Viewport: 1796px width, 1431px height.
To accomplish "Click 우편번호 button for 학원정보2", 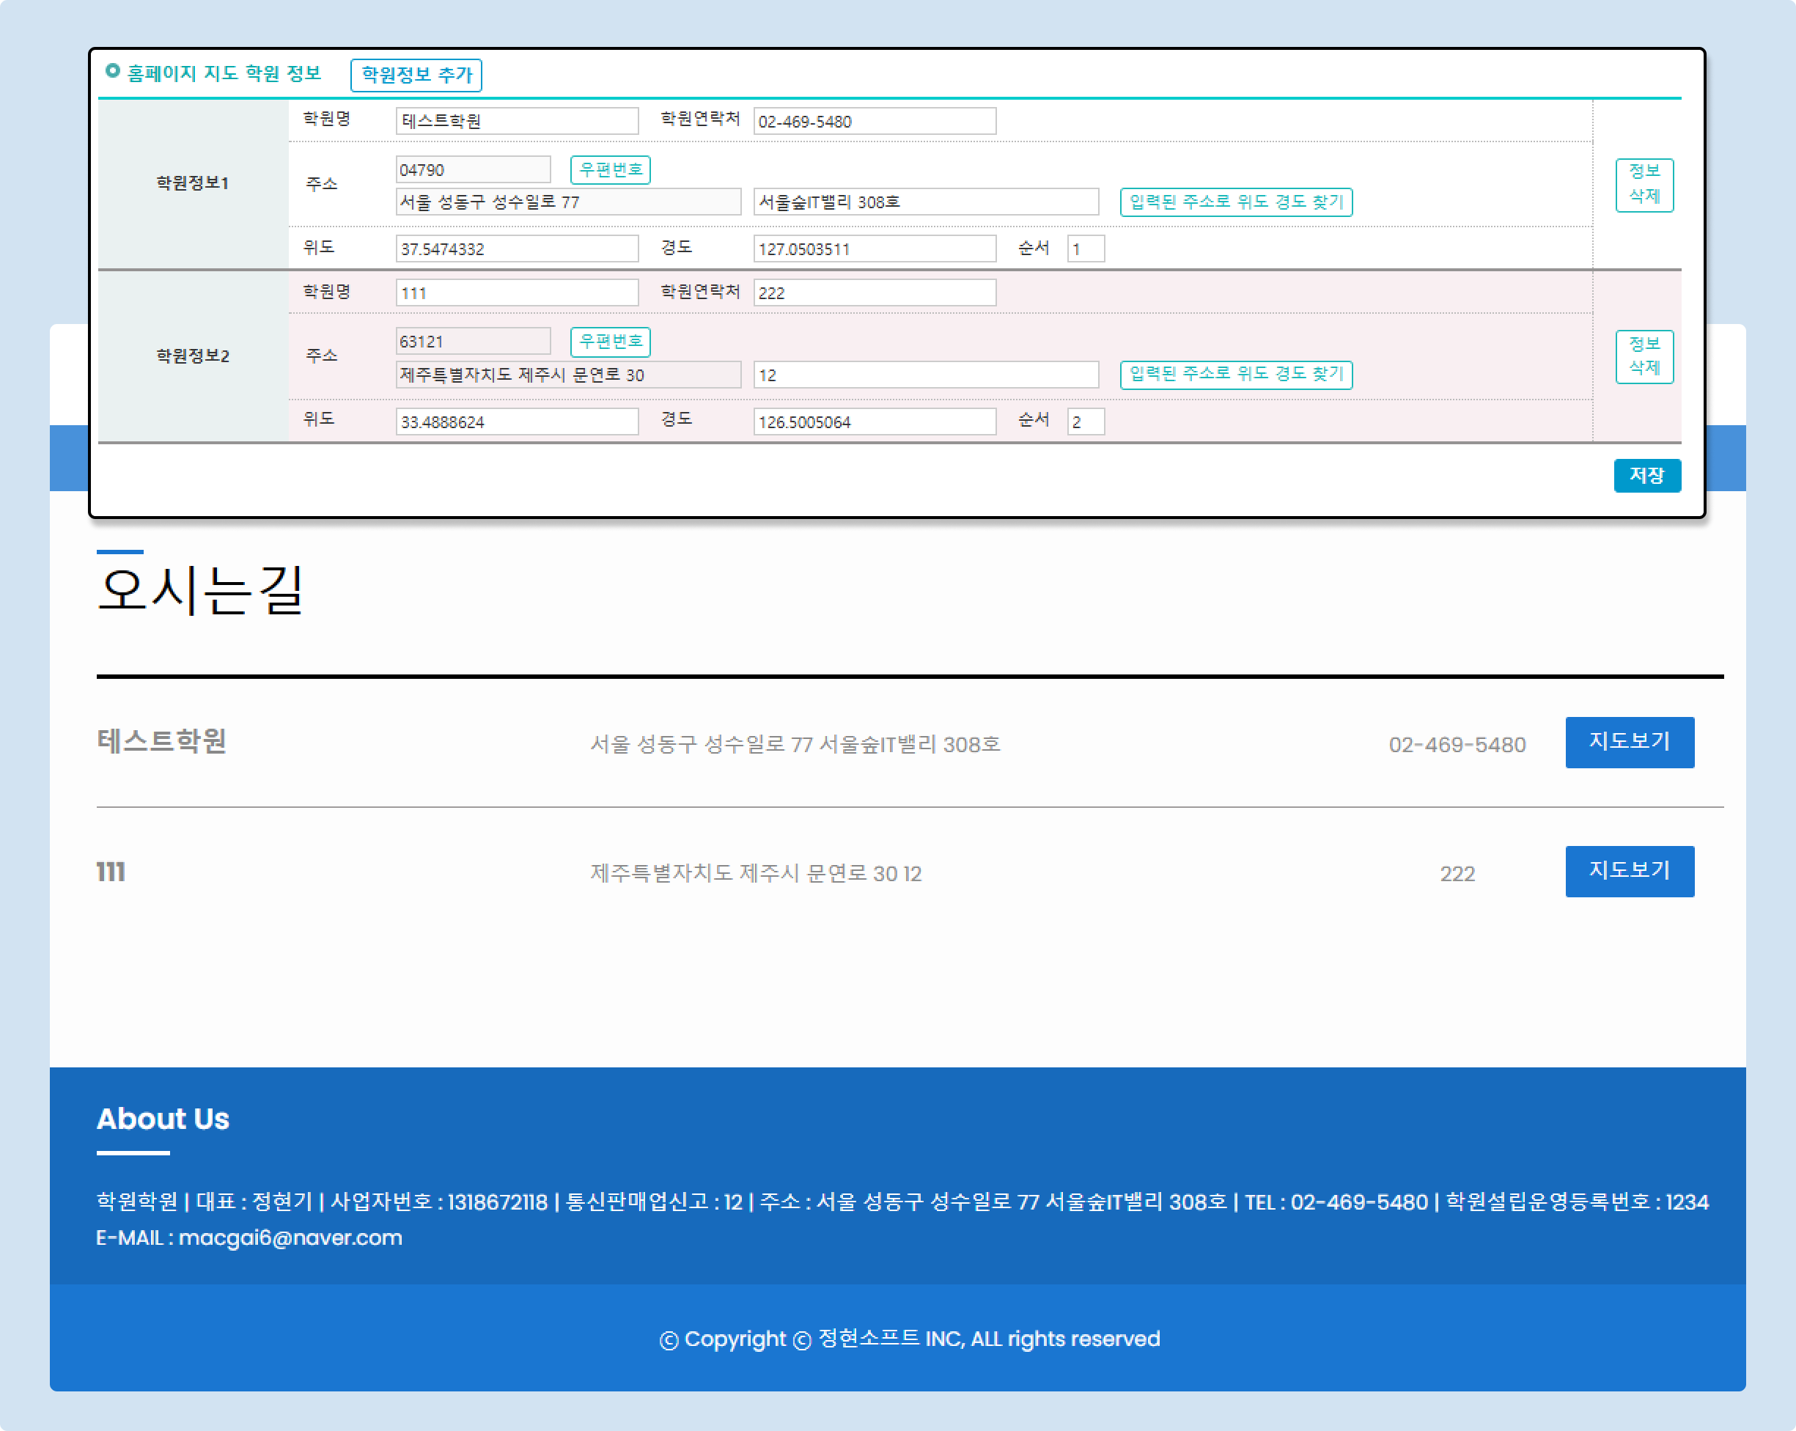I will click(x=610, y=342).
